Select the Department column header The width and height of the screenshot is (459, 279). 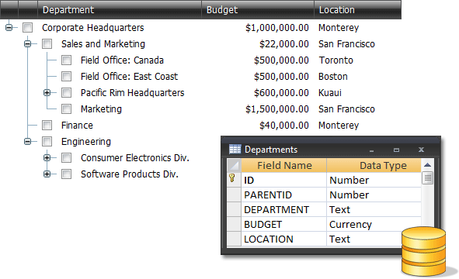tap(120, 9)
